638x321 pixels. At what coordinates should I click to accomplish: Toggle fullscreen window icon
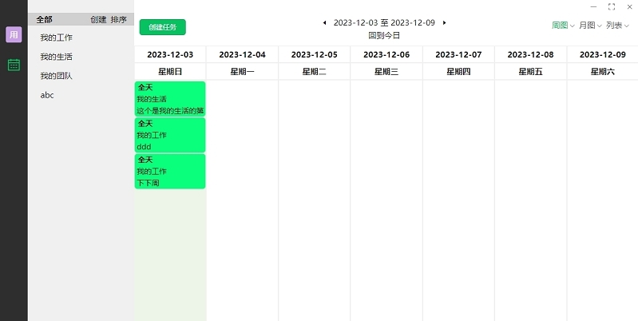611,6
